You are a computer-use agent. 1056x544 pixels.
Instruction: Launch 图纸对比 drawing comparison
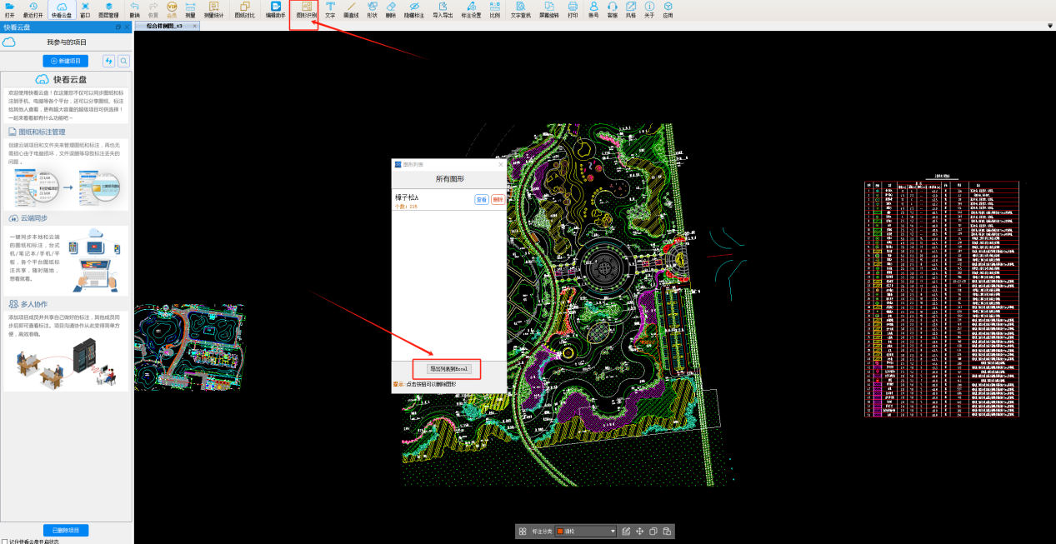click(x=244, y=9)
